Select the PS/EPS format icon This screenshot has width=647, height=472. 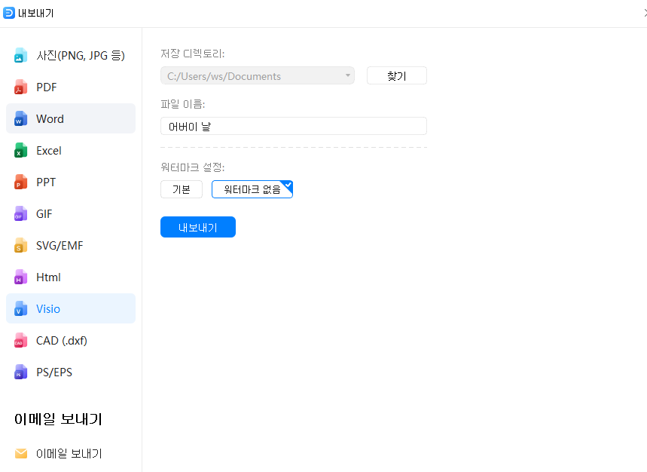(21, 372)
